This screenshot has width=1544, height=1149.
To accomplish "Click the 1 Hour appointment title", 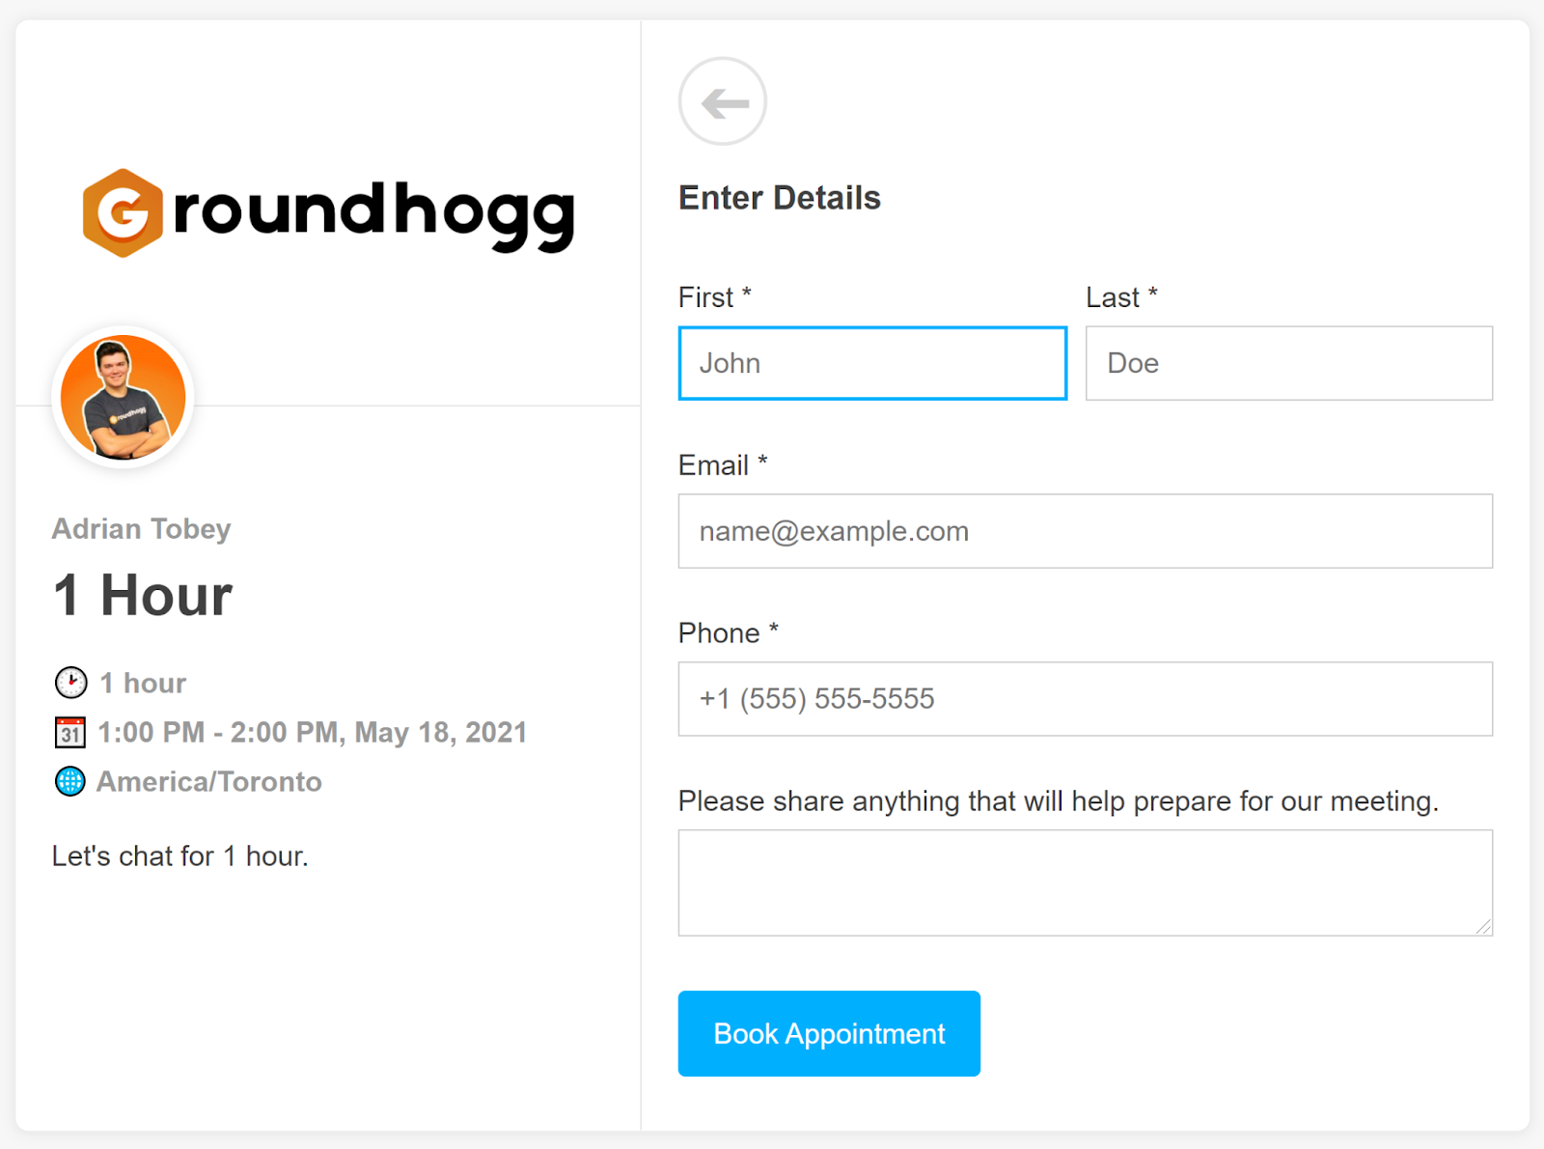I will point(143,595).
